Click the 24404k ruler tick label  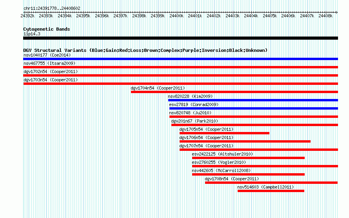[x=251, y=16]
